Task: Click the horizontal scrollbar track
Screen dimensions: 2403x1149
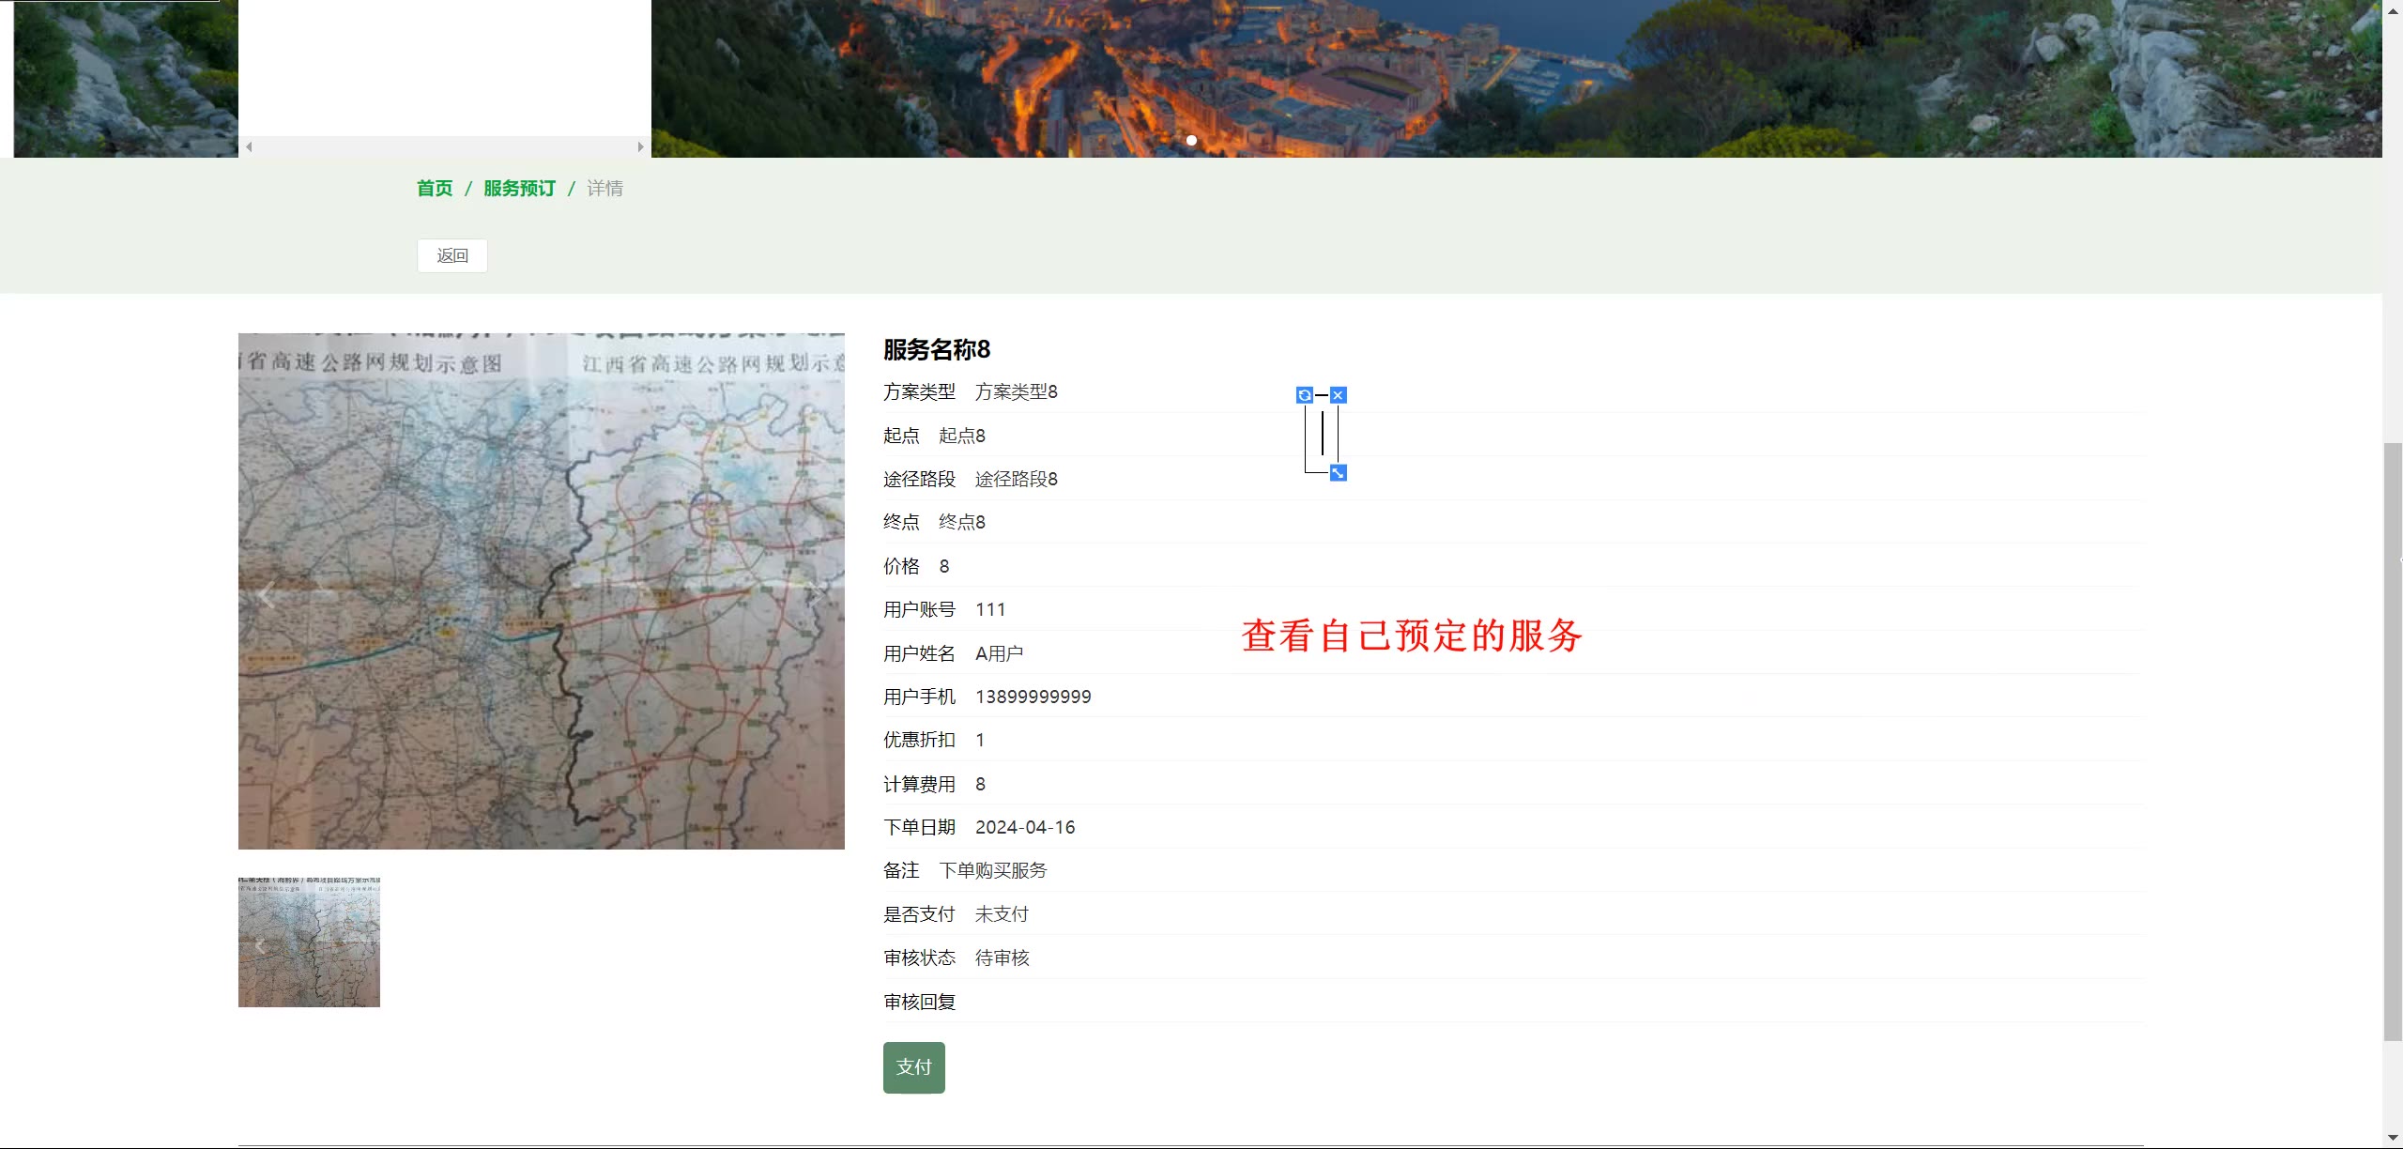Action: (x=444, y=146)
